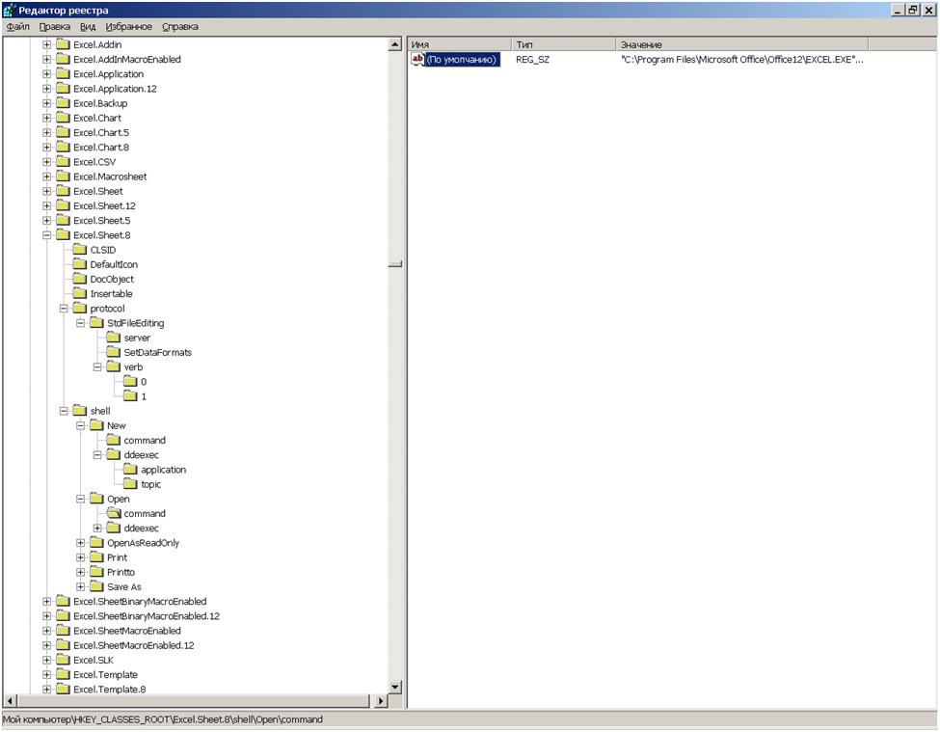
Task: Click the Insertable folder icon
Action: pos(80,294)
